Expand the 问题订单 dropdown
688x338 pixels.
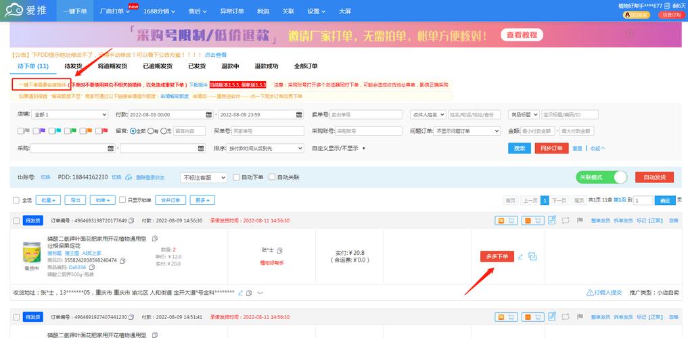point(466,131)
